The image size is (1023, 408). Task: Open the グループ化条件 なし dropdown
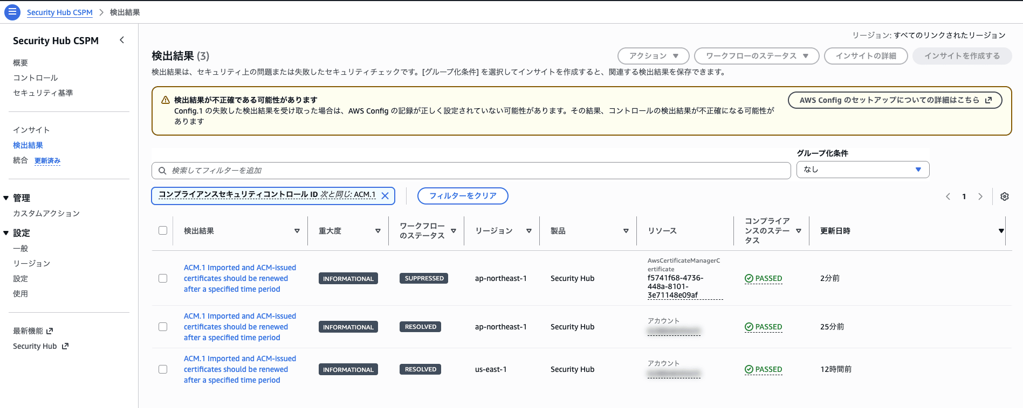tap(863, 170)
